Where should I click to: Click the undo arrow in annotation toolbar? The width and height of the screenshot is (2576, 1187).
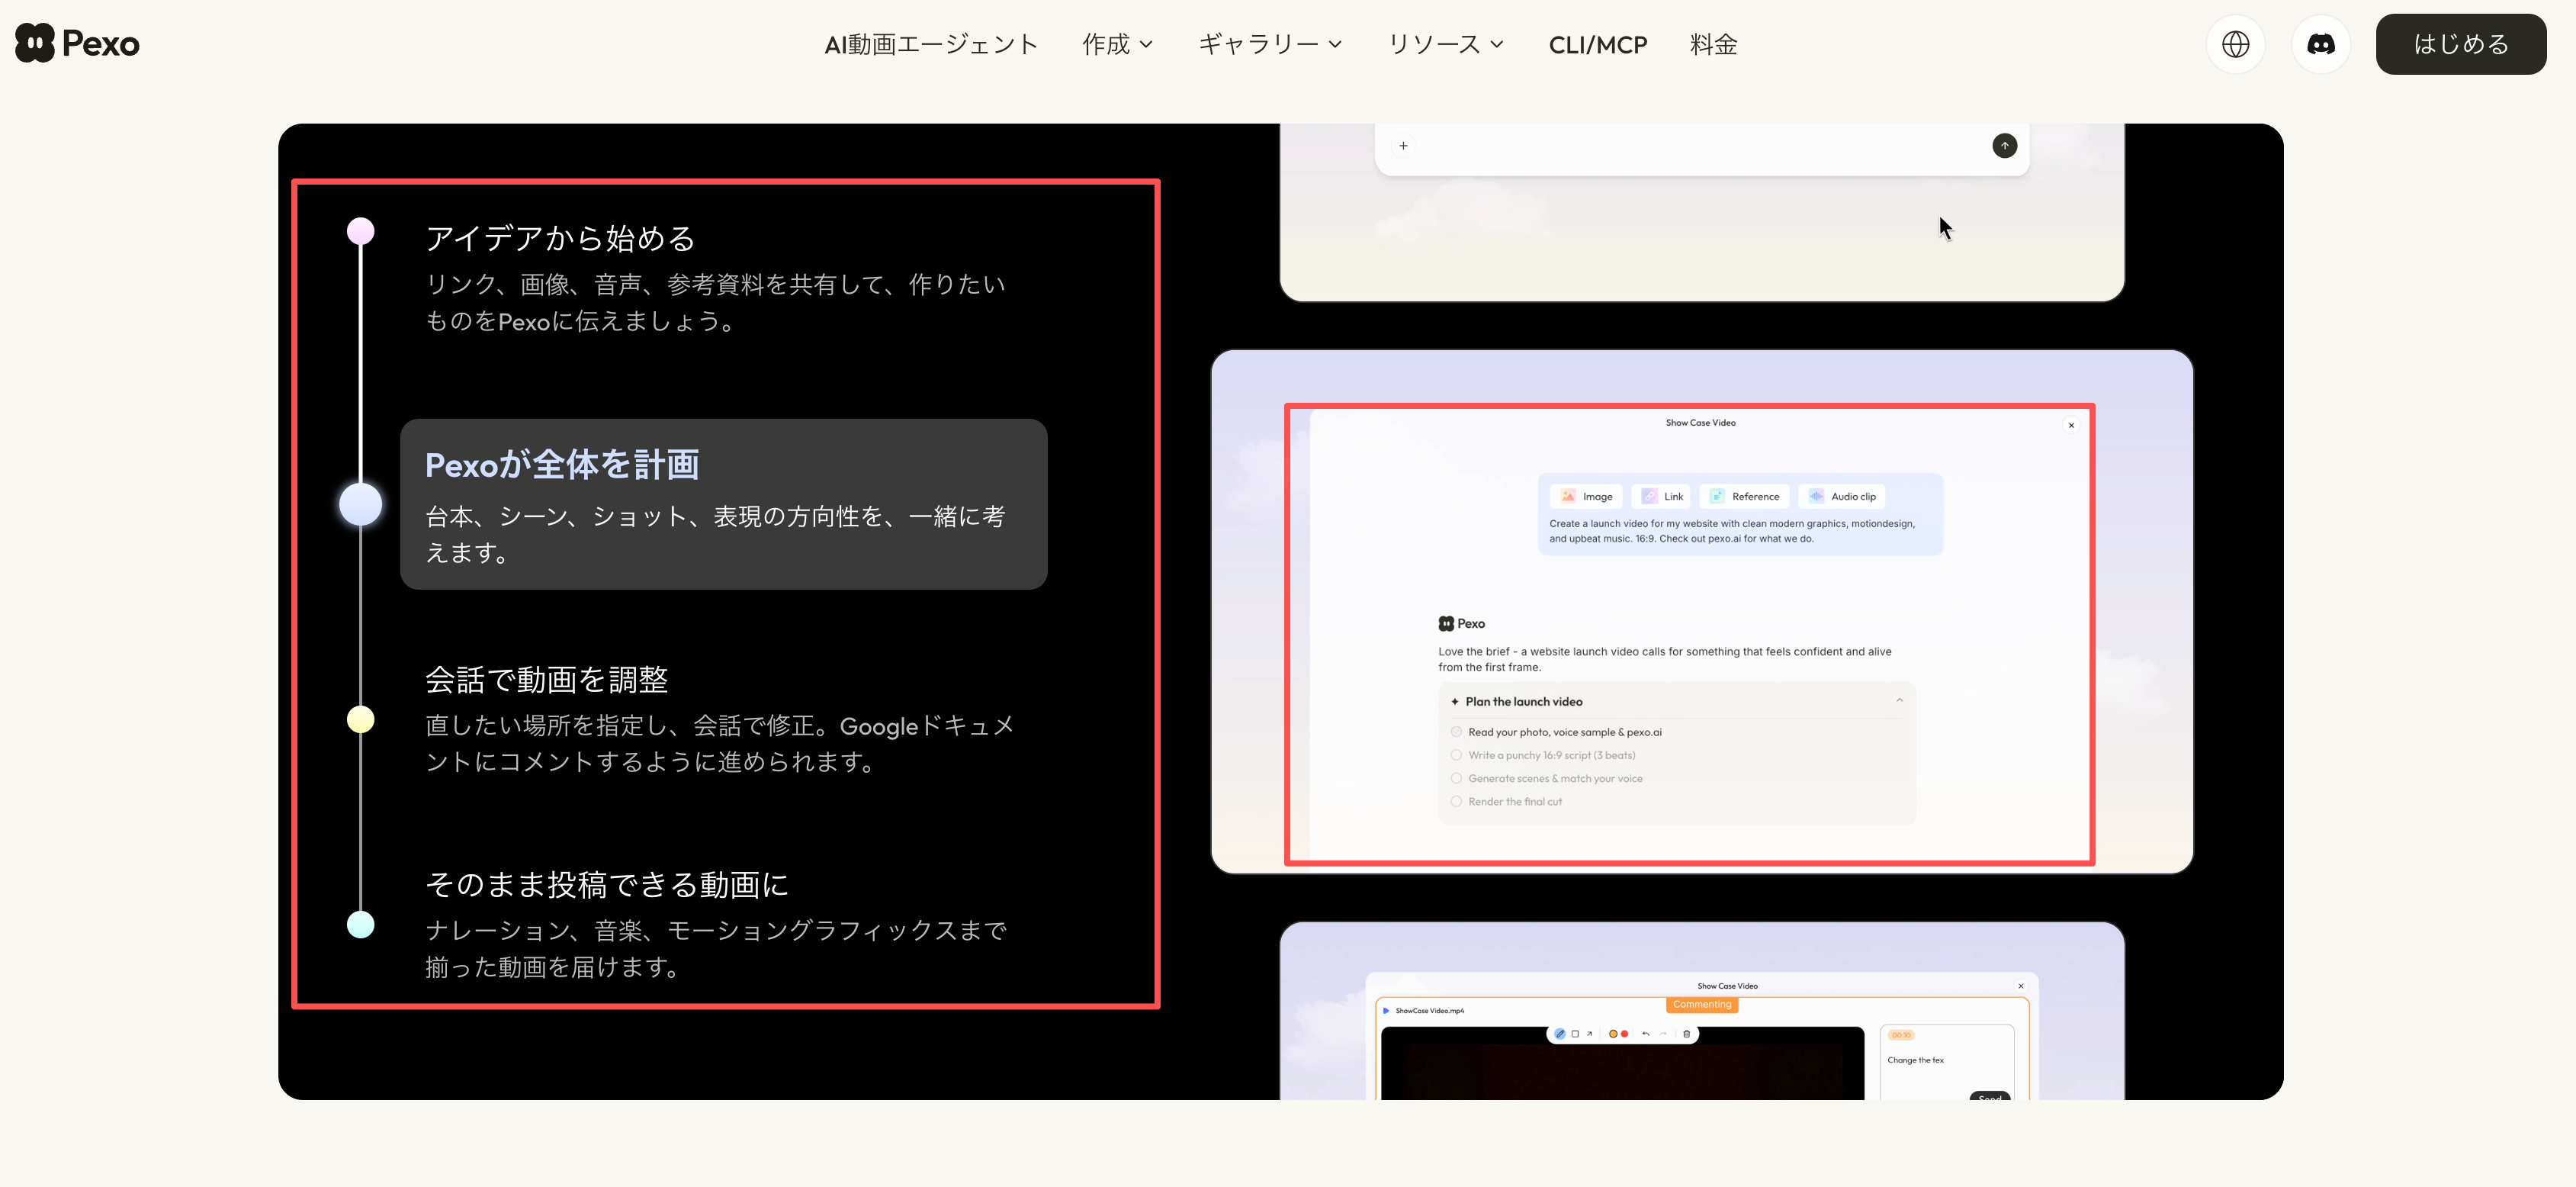tap(1645, 1034)
